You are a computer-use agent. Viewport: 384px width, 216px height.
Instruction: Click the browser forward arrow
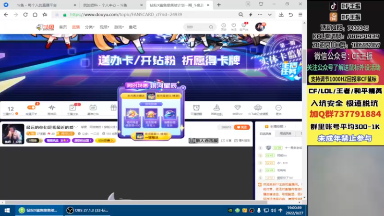coord(16,15)
